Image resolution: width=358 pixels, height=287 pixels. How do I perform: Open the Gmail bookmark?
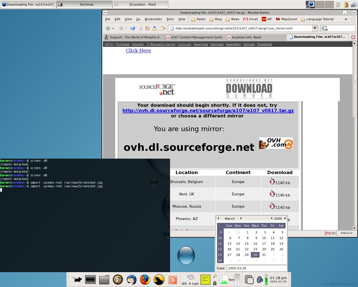click(251, 19)
